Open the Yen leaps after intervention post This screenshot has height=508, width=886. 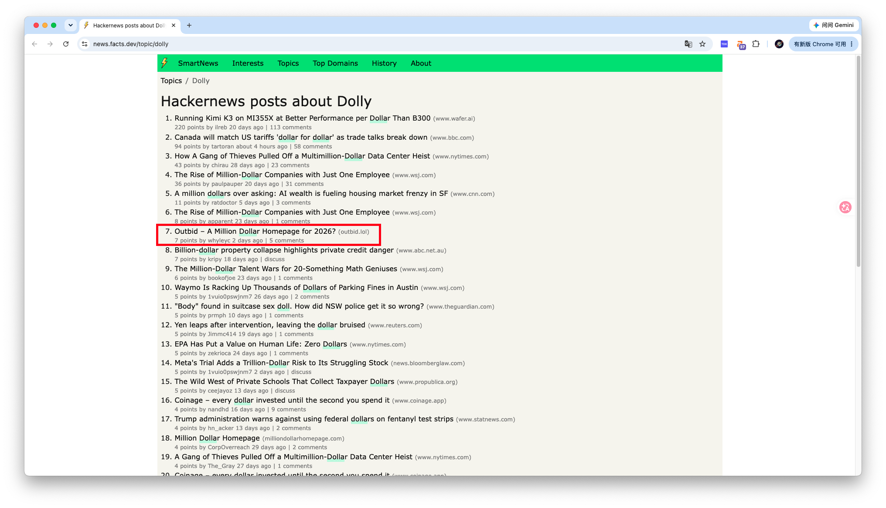pyautogui.click(x=270, y=325)
